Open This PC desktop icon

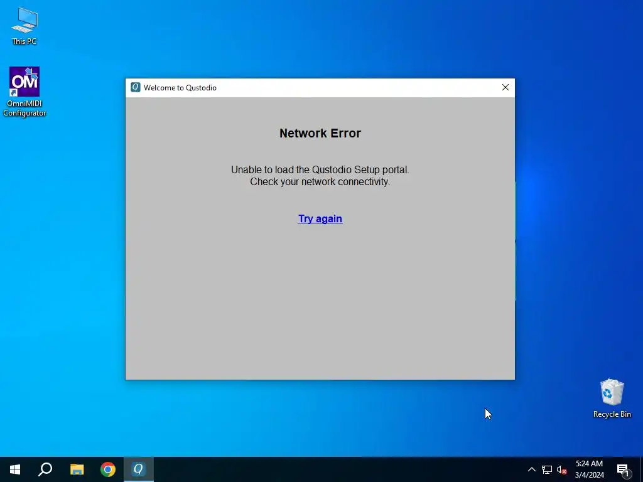pyautogui.click(x=24, y=26)
